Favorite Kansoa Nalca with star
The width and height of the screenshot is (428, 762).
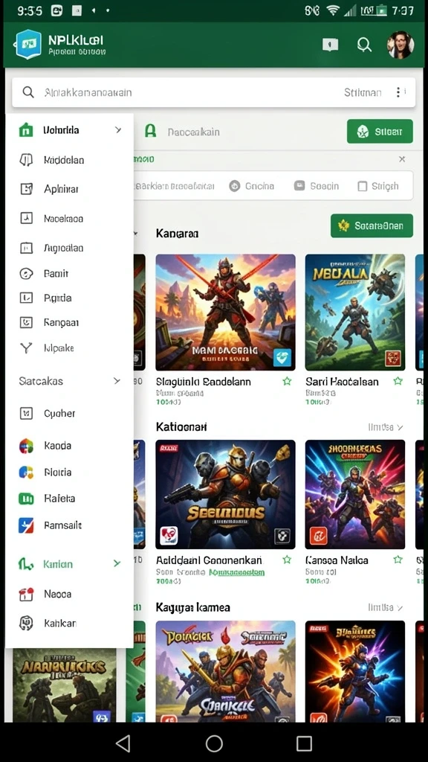(398, 560)
